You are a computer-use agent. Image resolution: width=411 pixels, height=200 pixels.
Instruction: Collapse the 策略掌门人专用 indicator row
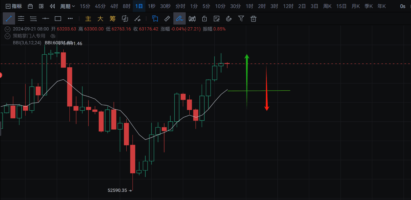[8, 36]
